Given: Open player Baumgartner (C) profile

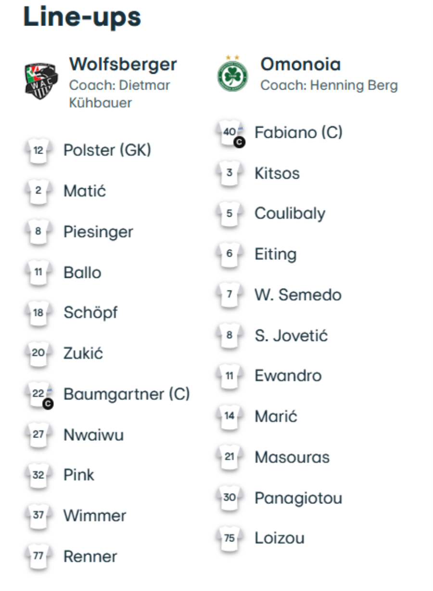Looking at the screenshot, I should click(127, 394).
